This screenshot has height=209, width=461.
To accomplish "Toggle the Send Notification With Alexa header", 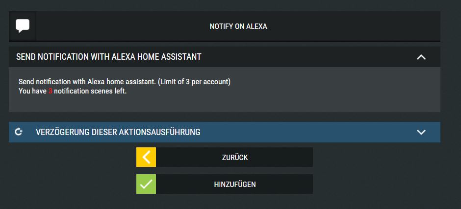I will pyautogui.click(x=225, y=57).
